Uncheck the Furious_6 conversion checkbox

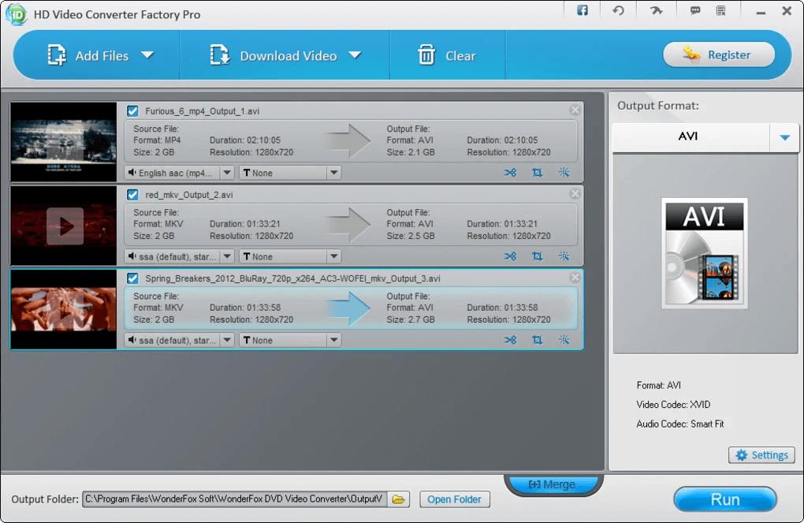[x=132, y=110]
